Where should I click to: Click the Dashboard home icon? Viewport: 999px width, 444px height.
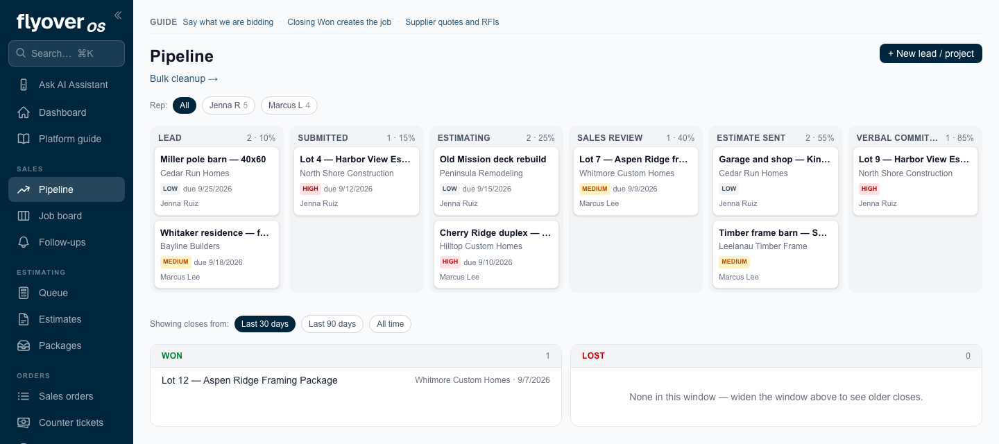point(24,112)
